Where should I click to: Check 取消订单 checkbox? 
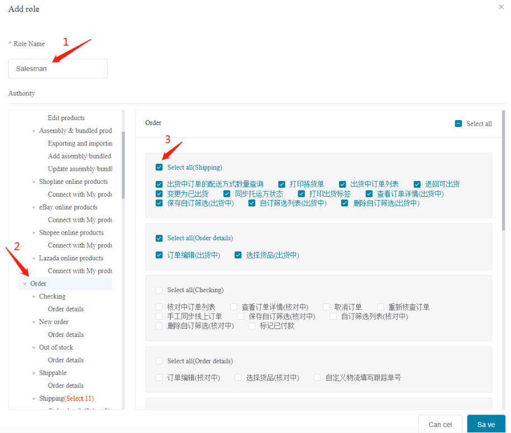pos(326,307)
